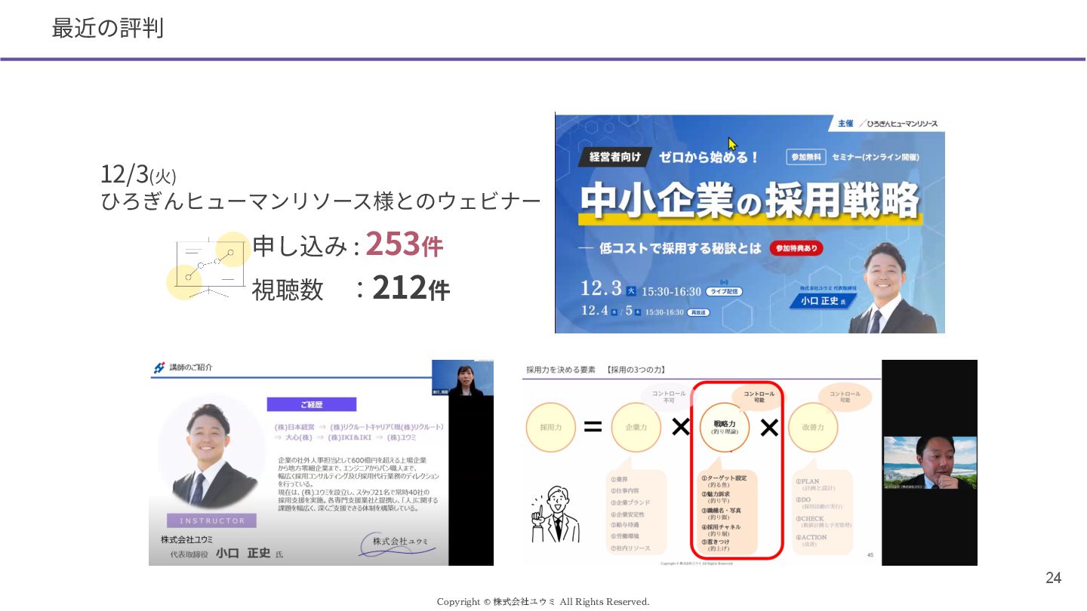Click the 12.3 date on banner
Image resolution: width=1087 pixels, height=611 pixels.
coord(601,289)
